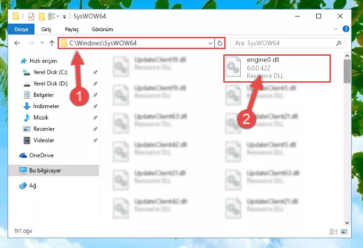Open the view layout quick access dropdown
The width and height of the screenshot is (363, 248).
54,16
